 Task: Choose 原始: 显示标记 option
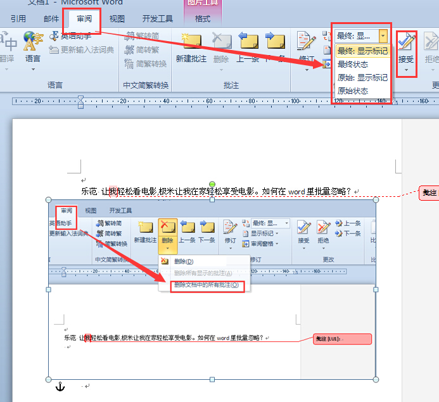[362, 77]
